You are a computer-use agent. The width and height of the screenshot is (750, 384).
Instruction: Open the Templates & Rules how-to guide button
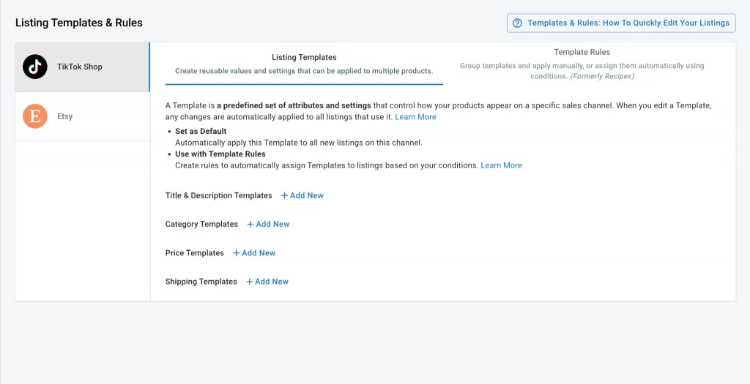621,23
